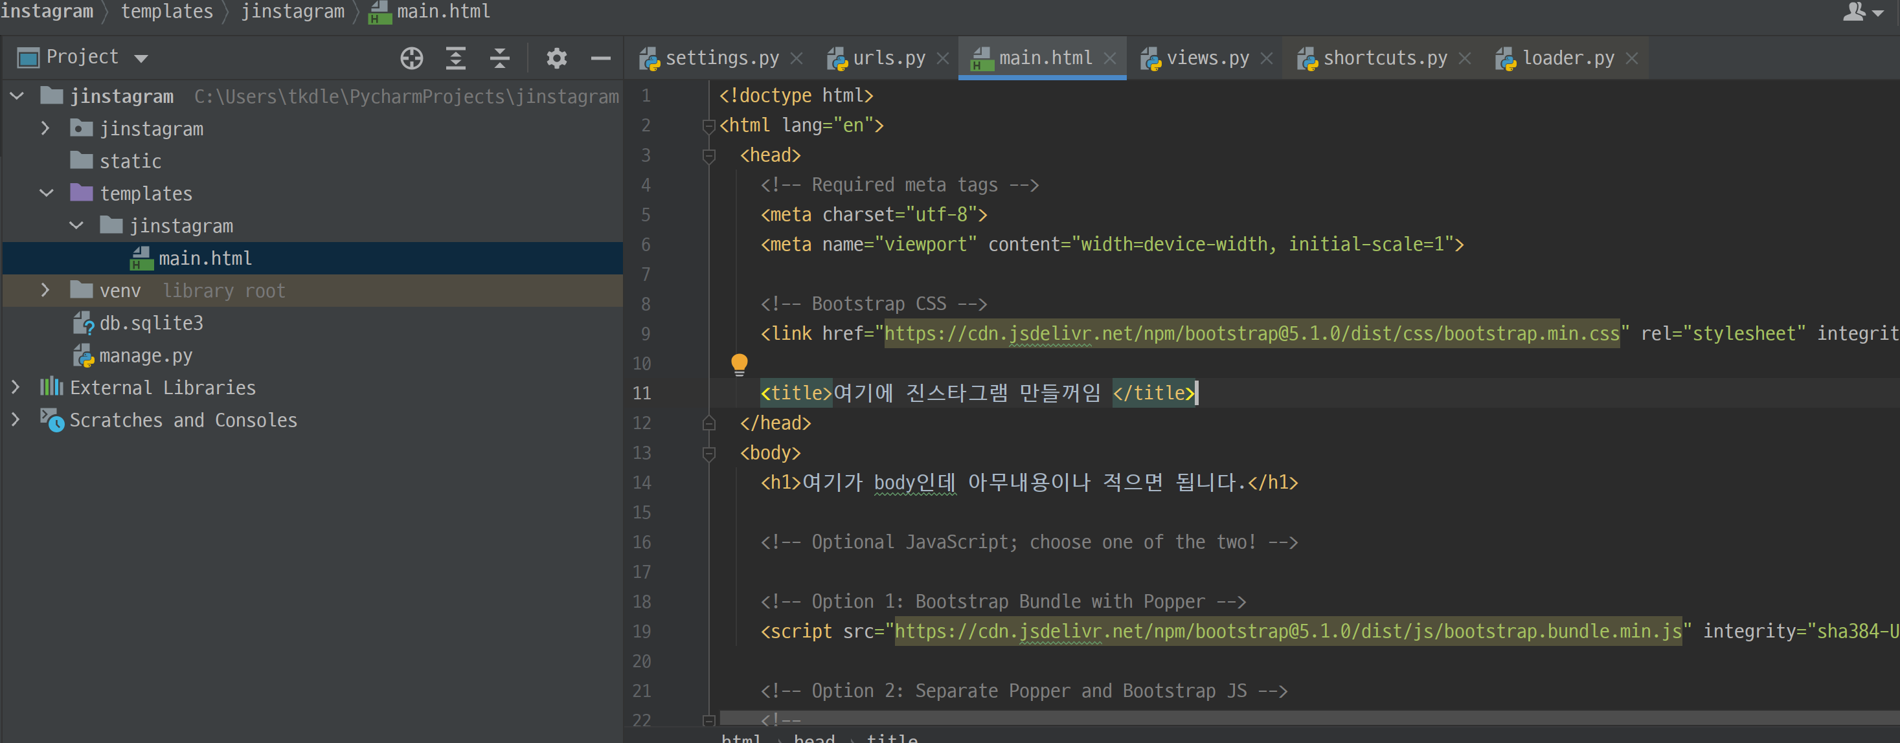The image size is (1900, 743).
Task: Click main.html in the navigation breadcrumb
Action: coord(444,12)
